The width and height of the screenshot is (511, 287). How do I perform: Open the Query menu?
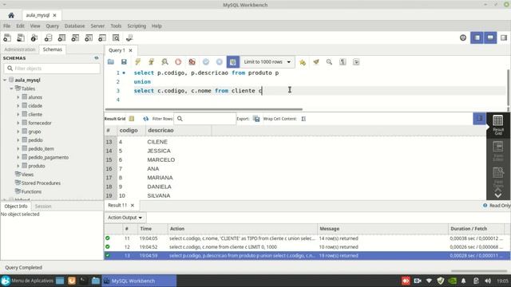(x=52, y=26)
